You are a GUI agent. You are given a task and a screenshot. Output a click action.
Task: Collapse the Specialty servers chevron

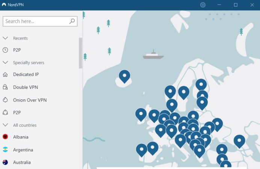pos(5,62)
